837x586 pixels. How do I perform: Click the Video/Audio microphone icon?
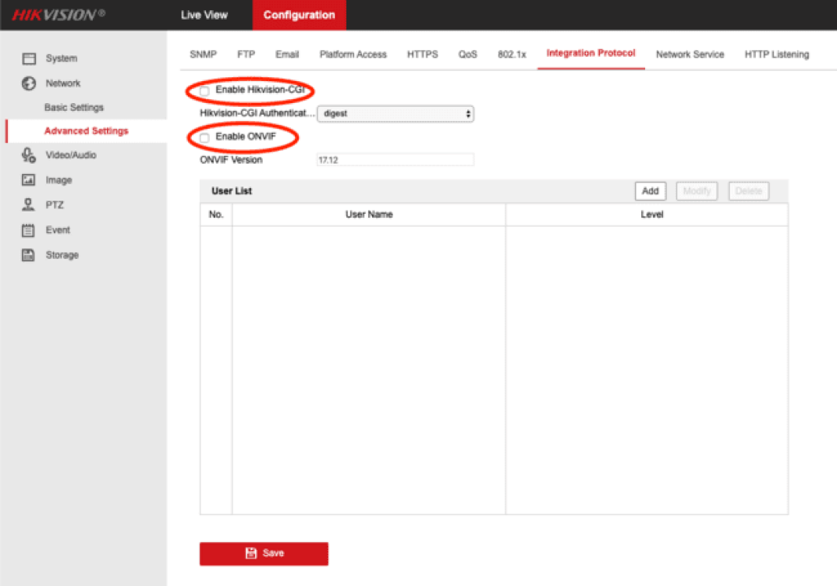pyautogui.click(x=29, y=155)
